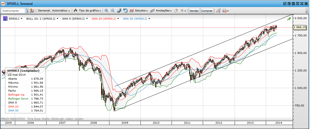Screen dimensions: 310x129
Task: Open the Tipo de gráfico dropdown
Action: click(x=90, y=11)
